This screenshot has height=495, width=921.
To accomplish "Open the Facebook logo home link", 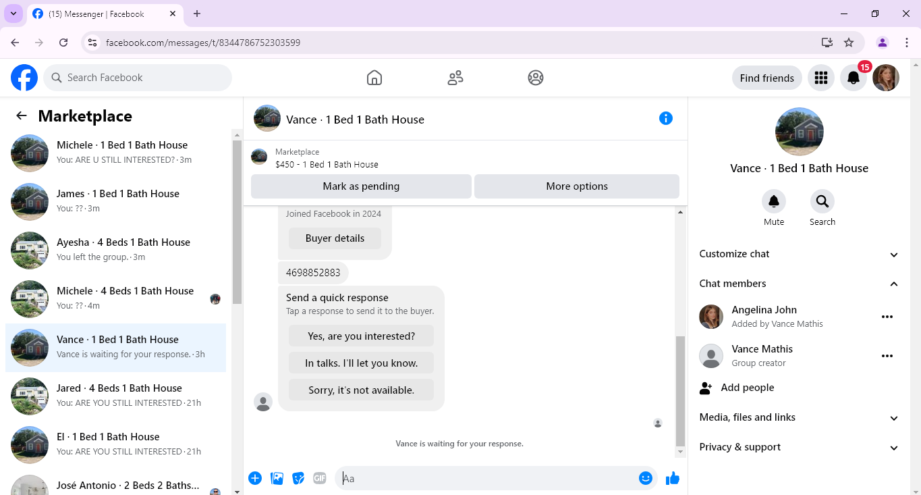I will [24, 78].
